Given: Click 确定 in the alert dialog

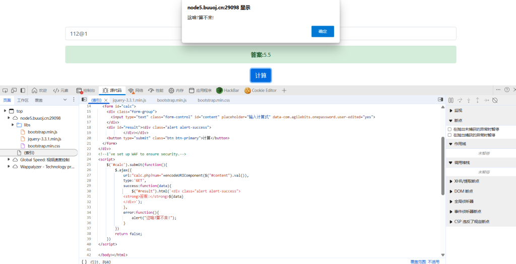Looking at the screenshot, I should pyautogui.click(x=322, y=32).
